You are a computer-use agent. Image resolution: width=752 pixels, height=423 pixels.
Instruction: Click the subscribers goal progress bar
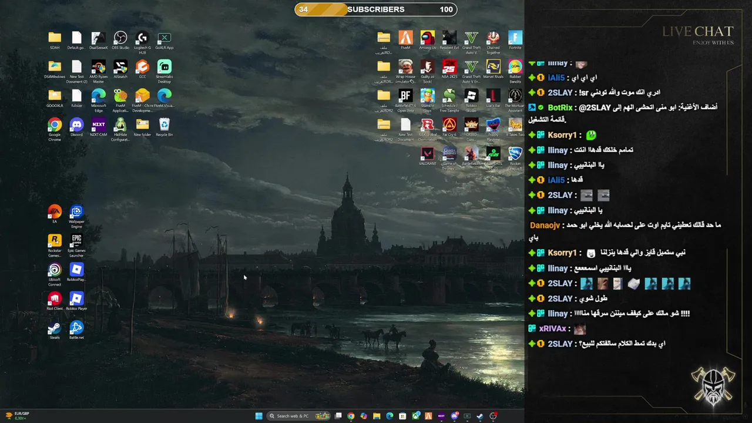[376, 9]
